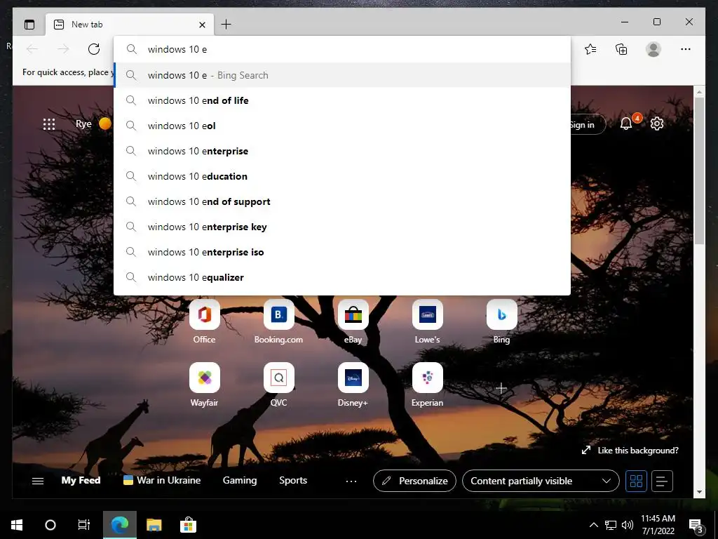
Task: Open page settings gear icon
Action: 657,124
